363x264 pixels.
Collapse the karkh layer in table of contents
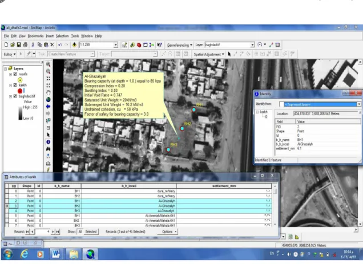10,86
